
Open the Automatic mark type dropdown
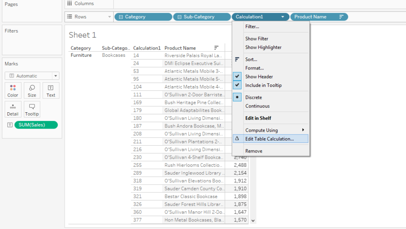(x=32, y=76)
